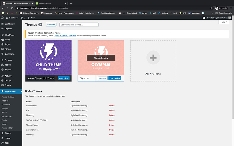Open the About submenu item
The height and width of the screenshot is (146, 234).
pyautogui.click(x=4, y=124)
